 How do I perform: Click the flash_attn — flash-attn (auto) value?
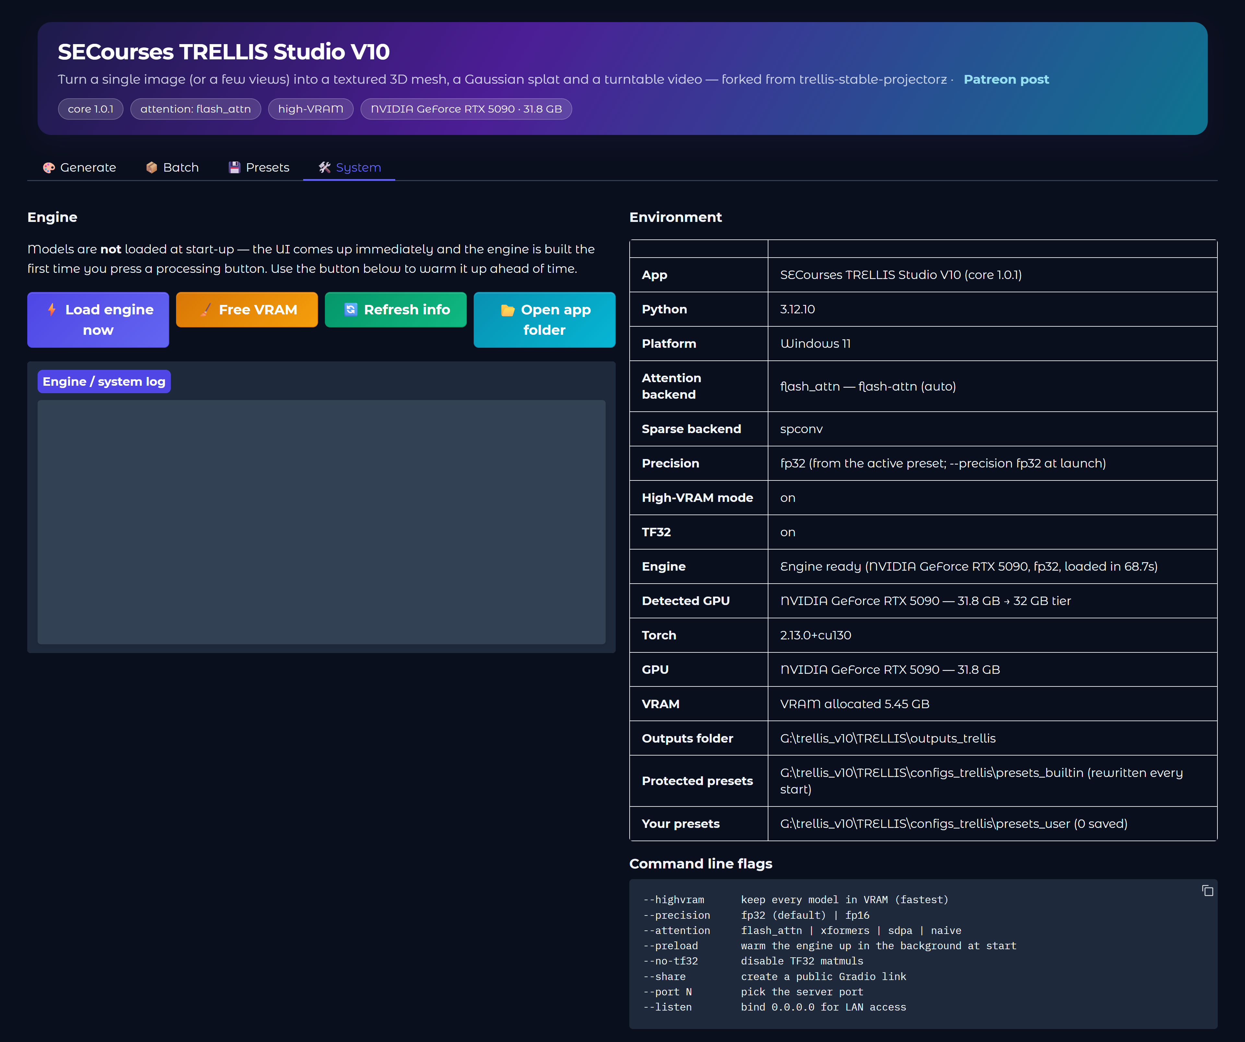(x=868, y=387)
